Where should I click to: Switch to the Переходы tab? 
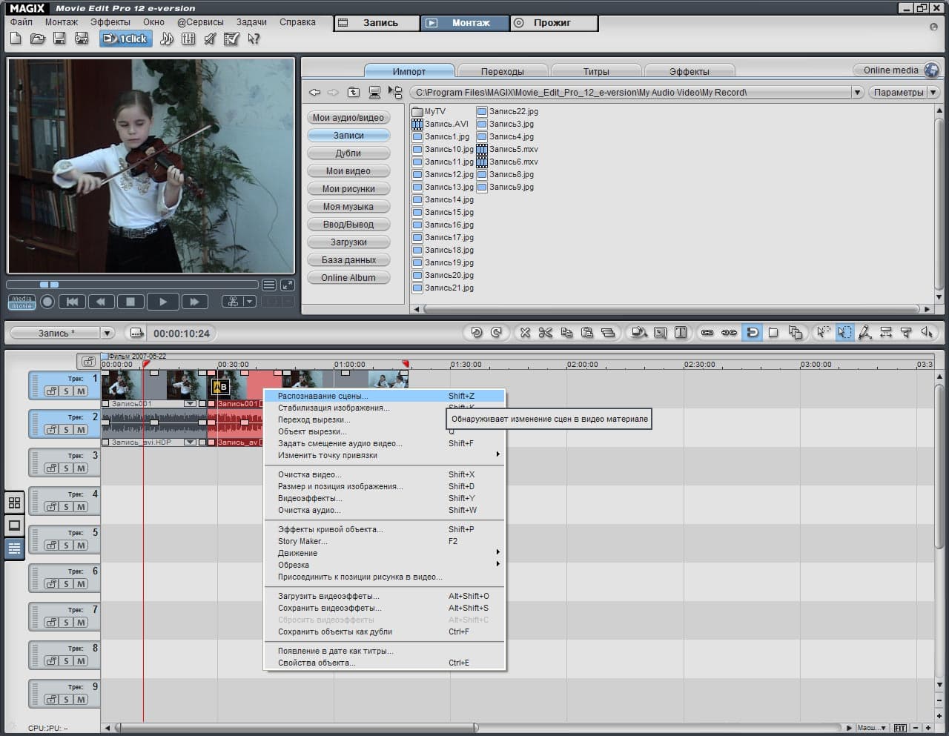click(x=502, y=71)
